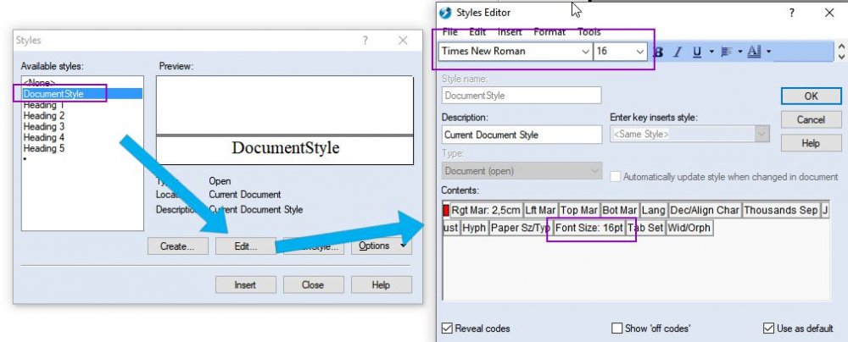Uncheck the Use as default checkbox
Image resolution: width=848 pixels, height=342 pixels.
pyautogui.click(x=768, y=328)
